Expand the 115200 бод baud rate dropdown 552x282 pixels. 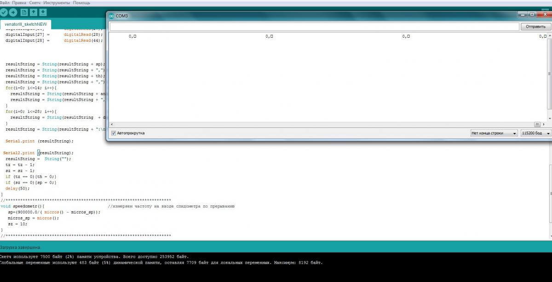[x=535, y=133]
